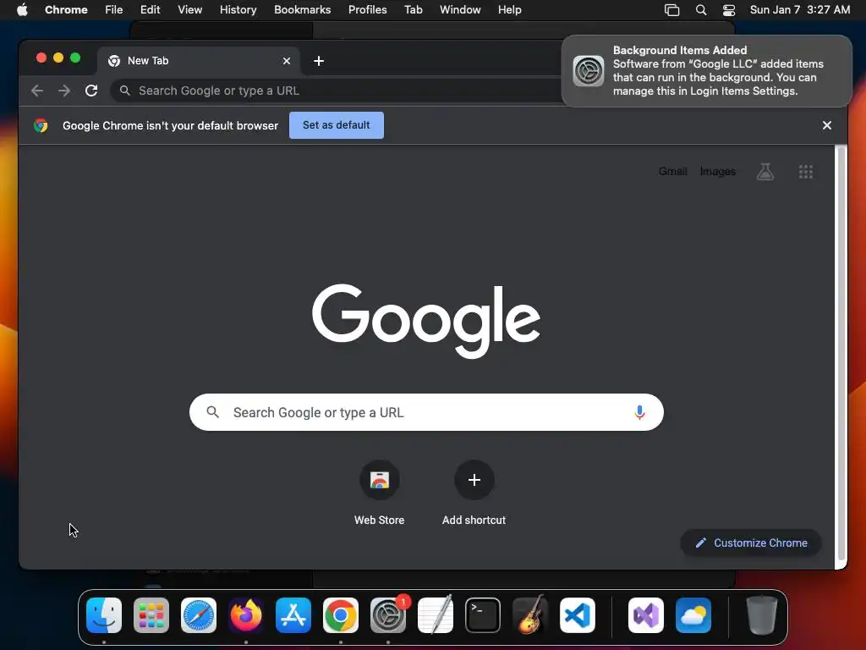Viewport: 866px width, 650px height.
Task: Focus the address bar URL field
Action: [337, 91]
